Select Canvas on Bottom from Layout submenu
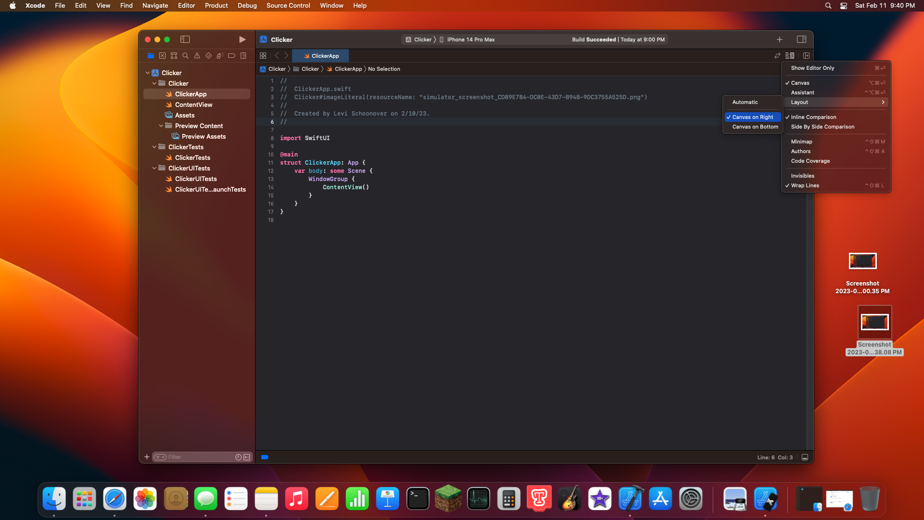924x520 pixels. 755,127
